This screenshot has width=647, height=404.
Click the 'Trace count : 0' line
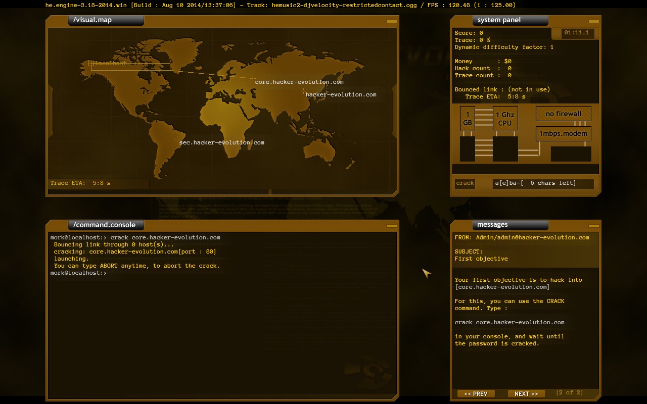pyautogui.click(x=483, y=75)
